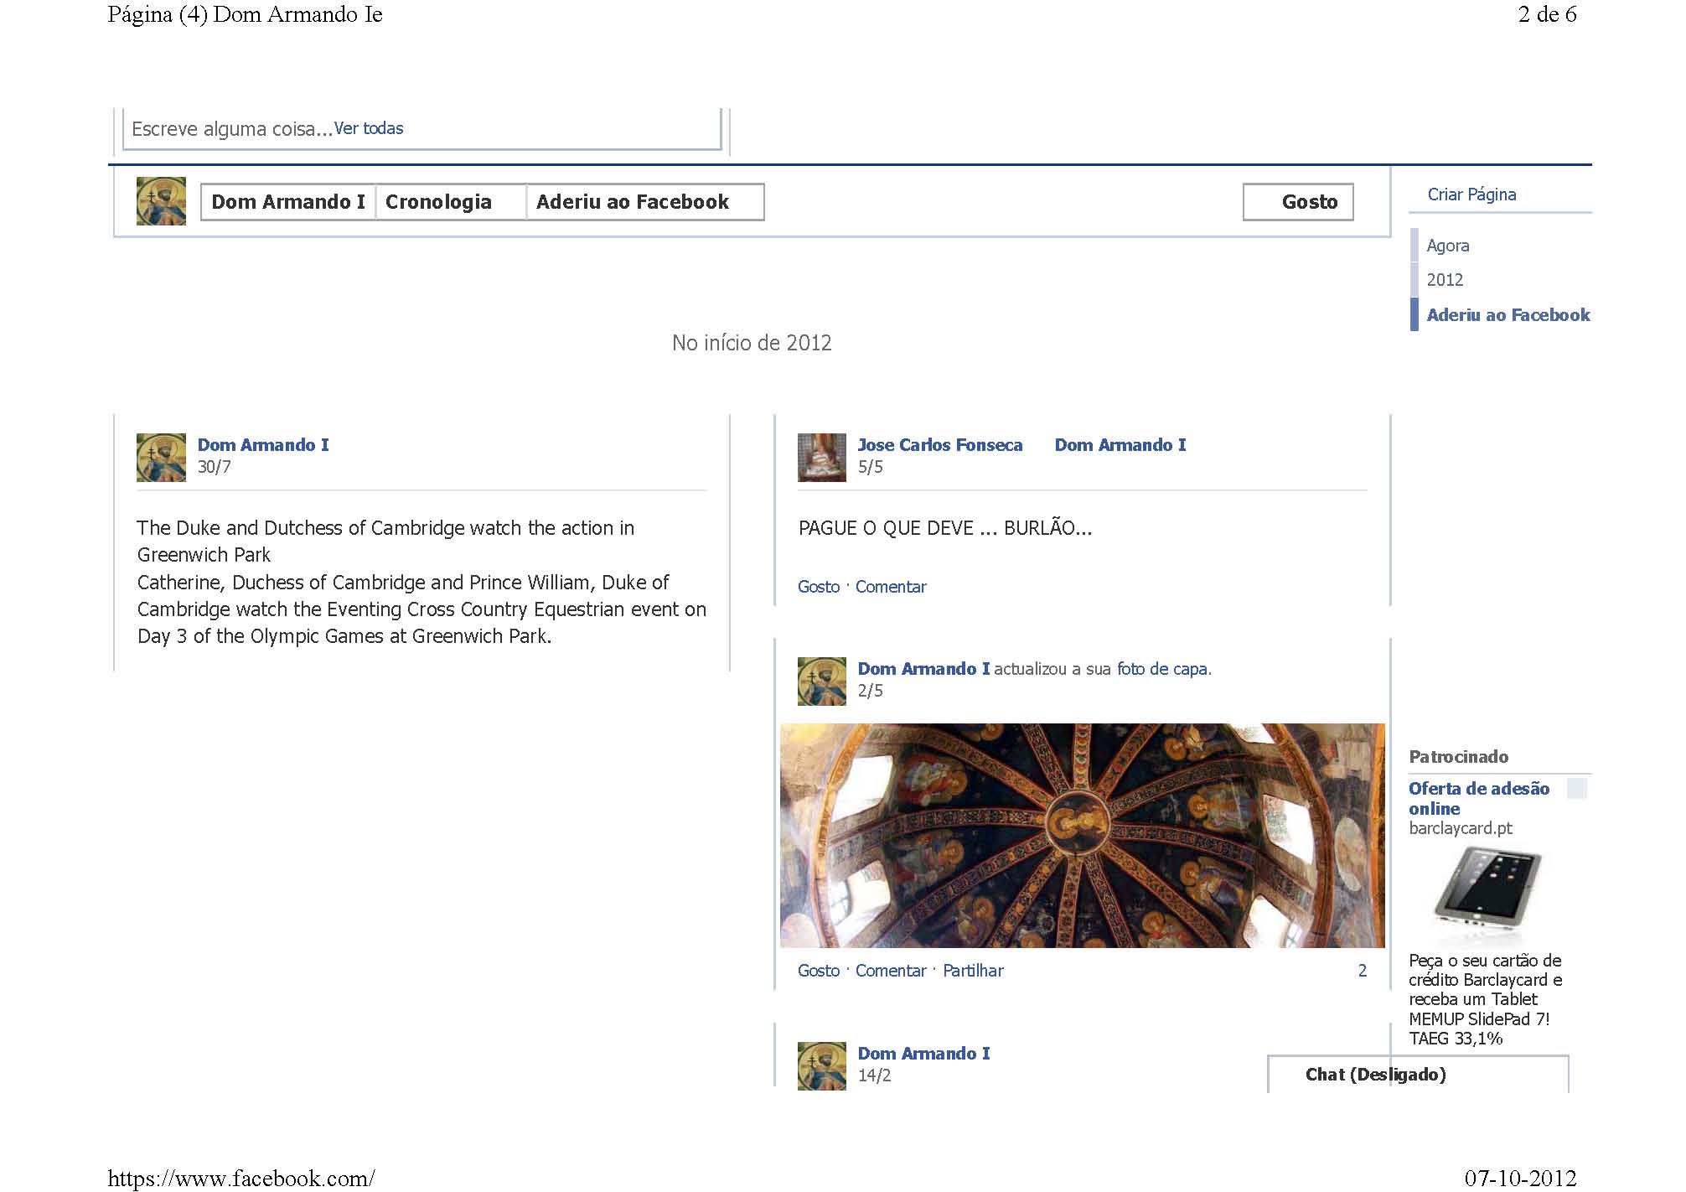Type in the Escreve alguma coisa field

tap(230, 129)
